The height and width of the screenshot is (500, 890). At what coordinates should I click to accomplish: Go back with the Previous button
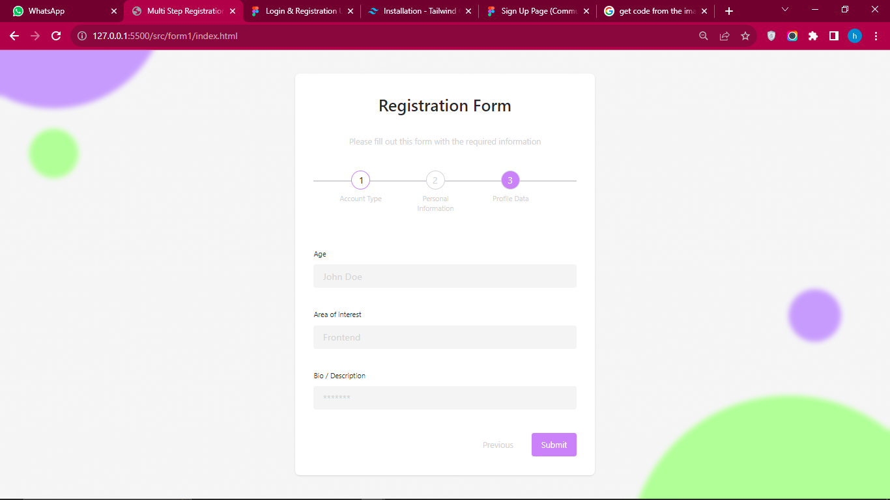pos(498,445)
